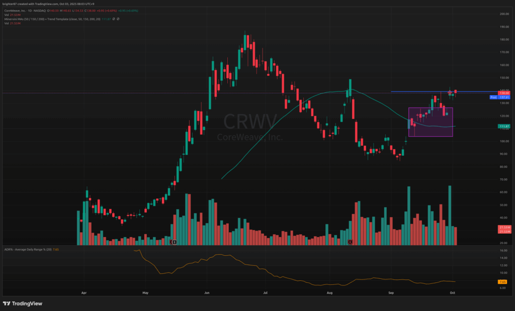Click the 200.00 price scale label
515x311 pixels.
503,14
